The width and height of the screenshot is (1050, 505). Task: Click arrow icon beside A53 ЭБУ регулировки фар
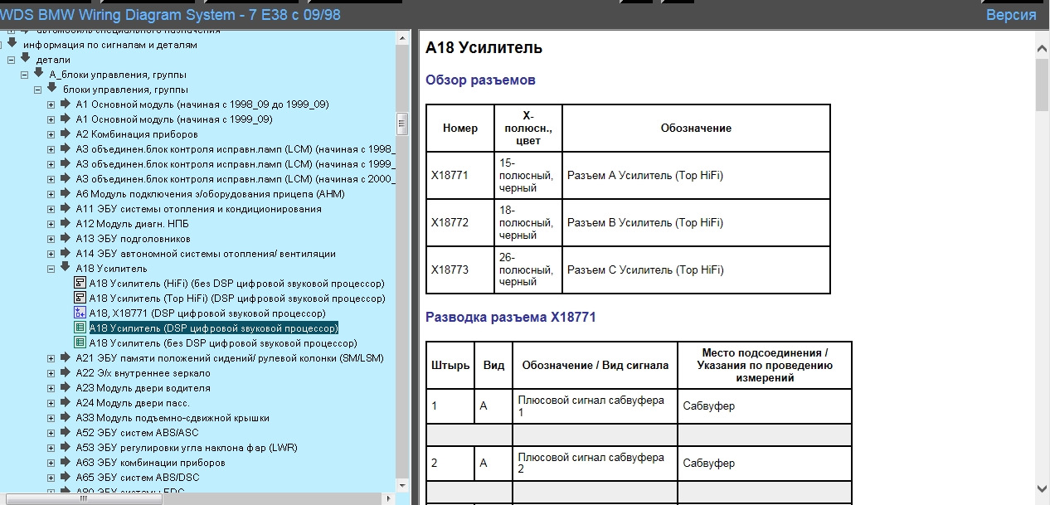tap(65, 447)
